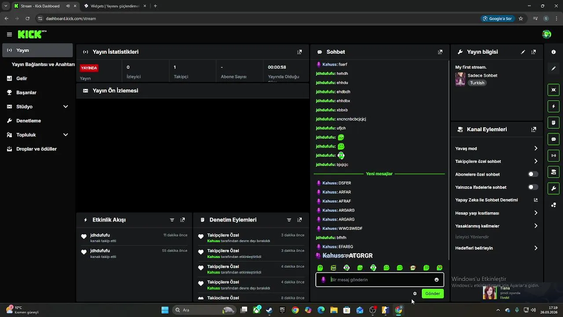The height and width of the screenshot is (317, 563).
Task: Enable Yalnızca ifadelerle sohbet switch
Action: (x=533, y=187)
